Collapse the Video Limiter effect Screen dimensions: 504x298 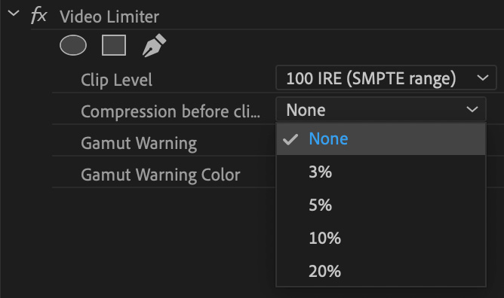coord(14,14)
